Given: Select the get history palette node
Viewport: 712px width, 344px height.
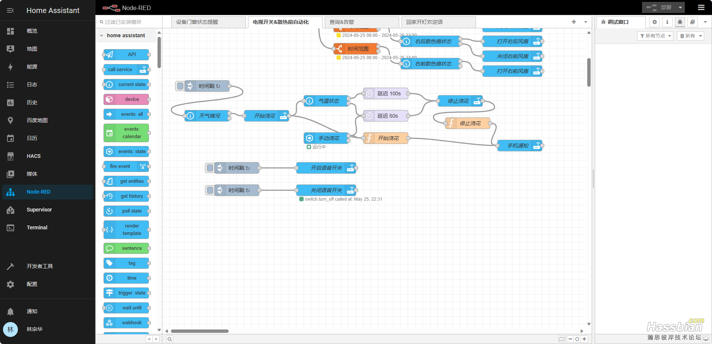Looking at the screenshot, I should (126, 196).
